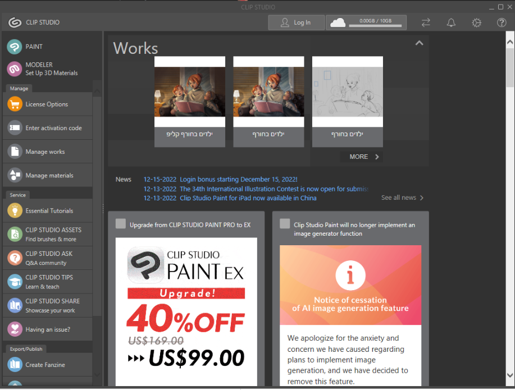Click the main scrollbar up arrow
Image resolution: width=515 pixels, height=390 pixels.
(x=510, y=42)
